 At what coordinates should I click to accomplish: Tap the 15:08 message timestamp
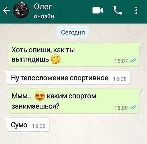tap(120, 79)
